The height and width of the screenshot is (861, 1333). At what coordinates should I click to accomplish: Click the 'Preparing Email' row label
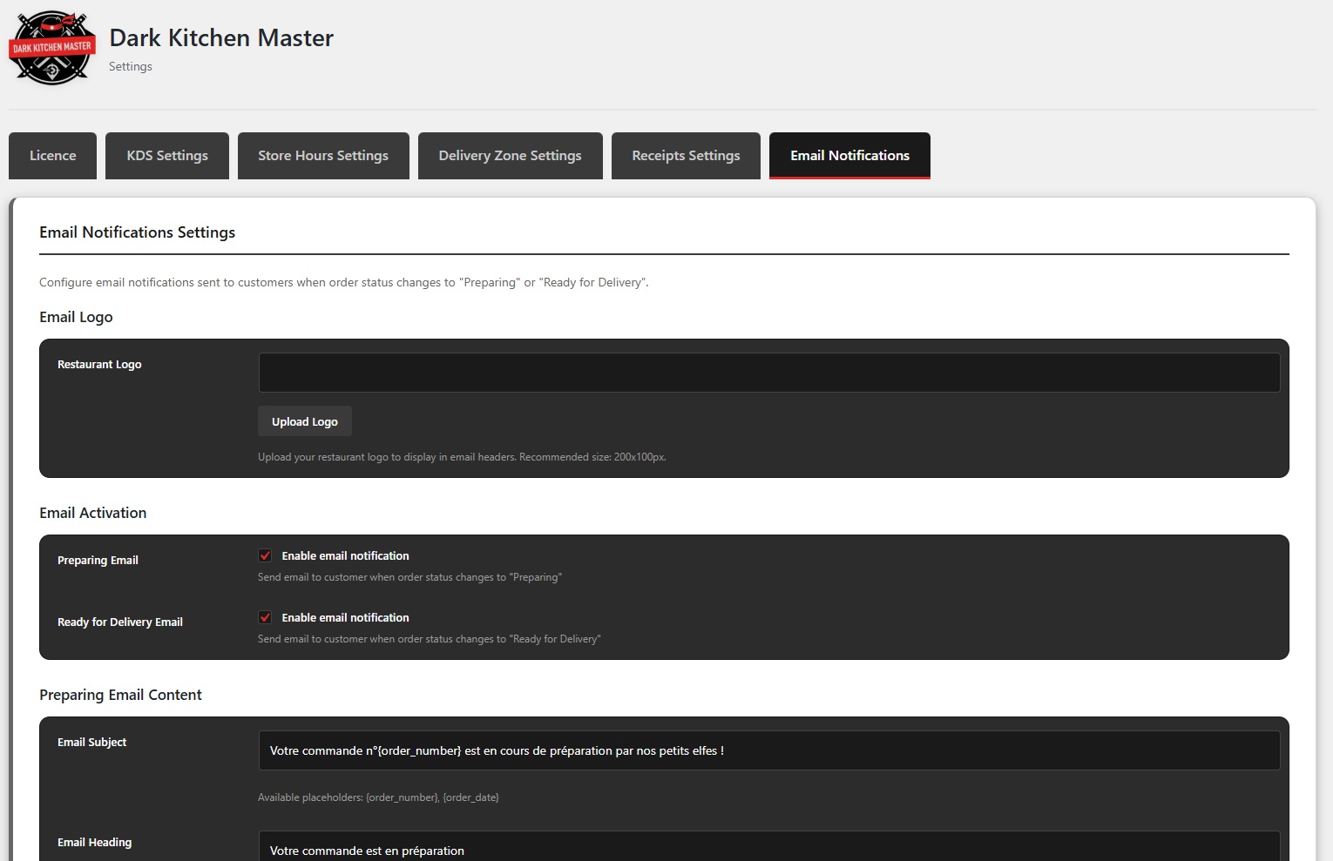(x=98, y=561)
